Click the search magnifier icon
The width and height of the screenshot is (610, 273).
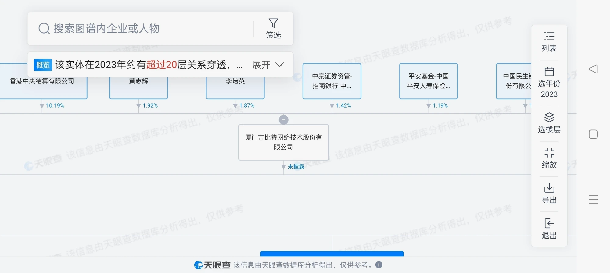pos(44,29)
